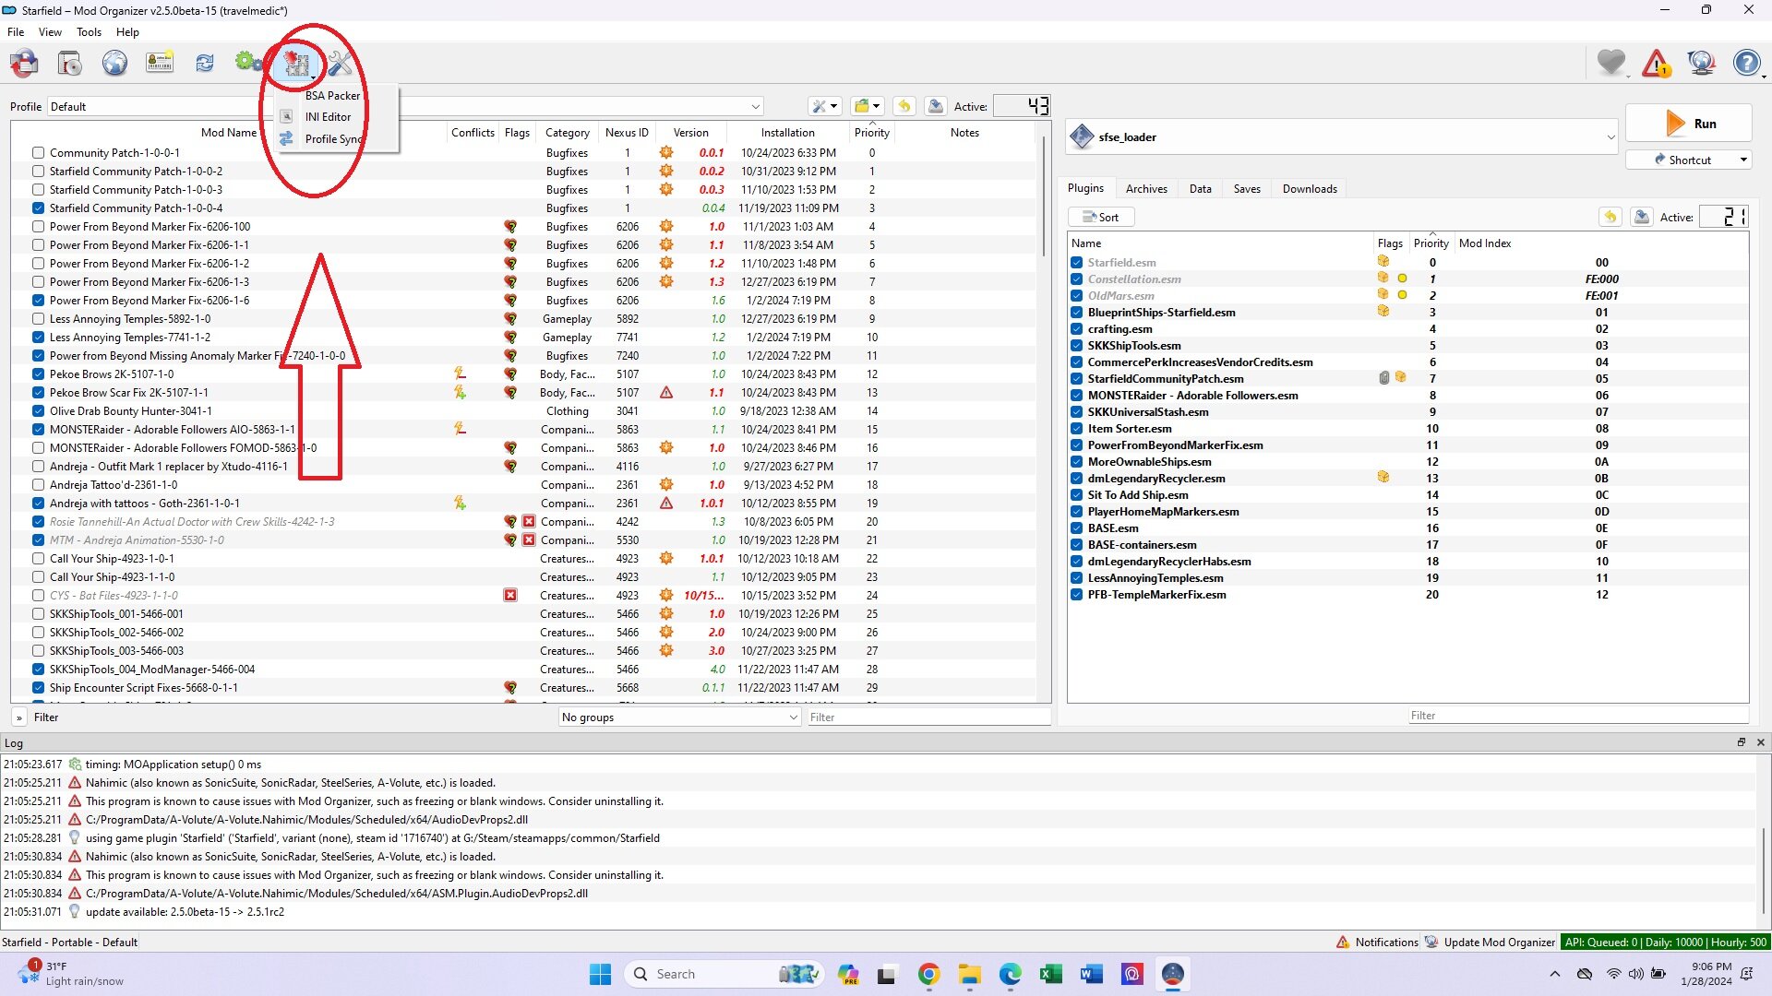This screenshot has width=1772, height=996.
Task: Open File Explorer from the taskbar
Action: (969, 974)
